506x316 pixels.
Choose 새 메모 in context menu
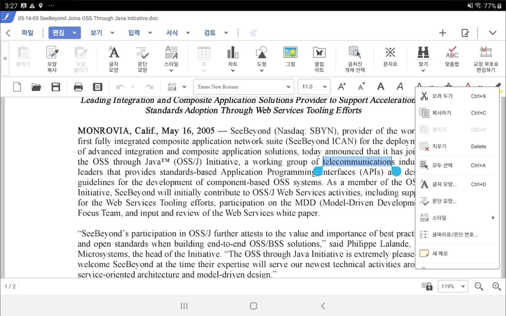(457, 254)
